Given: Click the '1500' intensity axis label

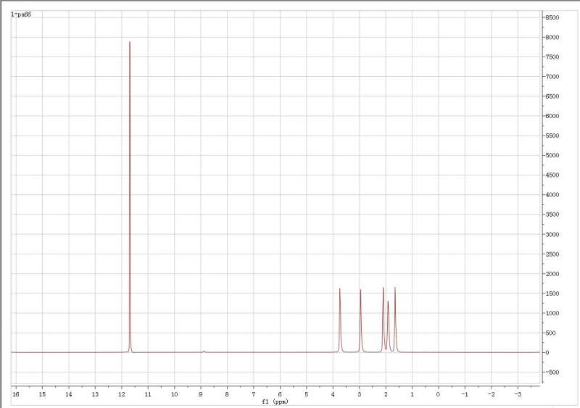Looking at the screenshot, I should (x=552, y=293).
